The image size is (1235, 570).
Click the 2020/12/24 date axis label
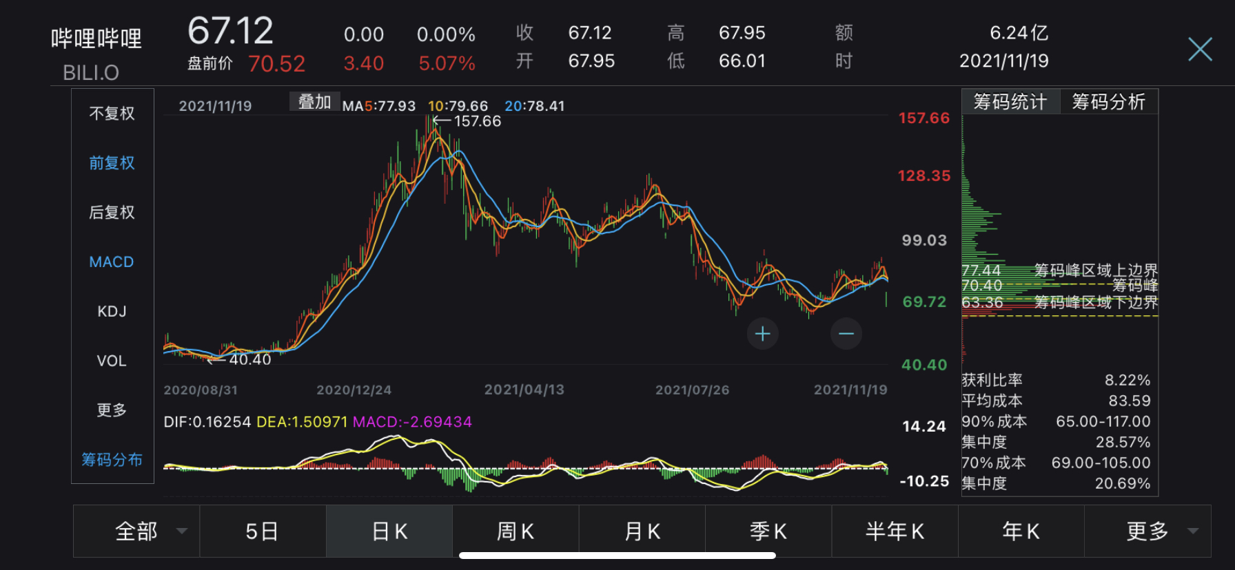tap(354, 390)
